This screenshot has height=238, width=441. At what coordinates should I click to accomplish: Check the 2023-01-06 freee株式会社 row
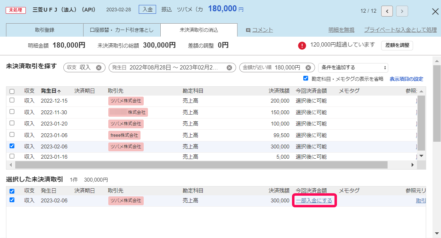[x=12, y=134]
